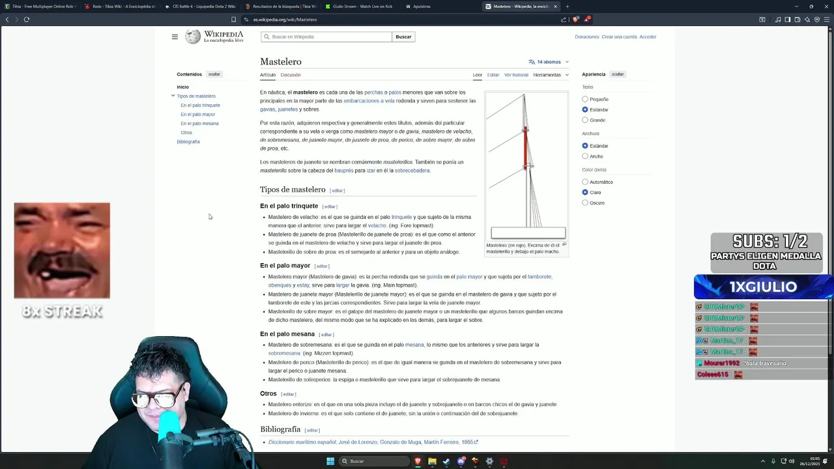Screen dimensions: 834x469
Task: Select the Ancho width option
Action: (x=585, y=156)
